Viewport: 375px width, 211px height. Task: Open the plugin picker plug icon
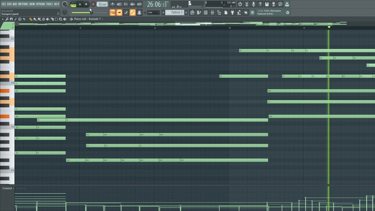coord(233,12)
